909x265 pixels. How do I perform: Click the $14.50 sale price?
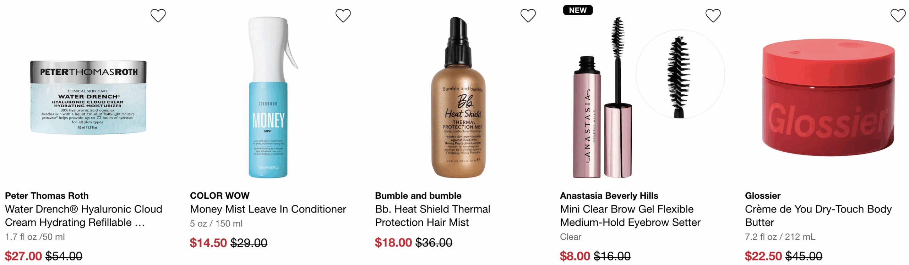pyautogui.click(x=208, y=243)
